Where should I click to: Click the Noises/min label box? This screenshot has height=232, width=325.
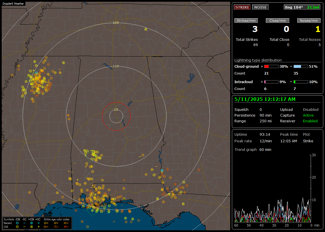click(x=309, y=21)
